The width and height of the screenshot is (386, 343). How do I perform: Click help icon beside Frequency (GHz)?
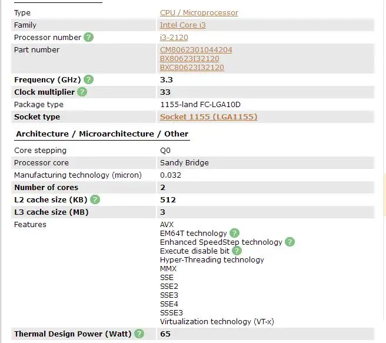tap(88, 80)
